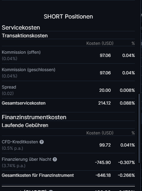Select the 0.088% Gesamtservicekosten percentage
The image size is (142, 191).
127,103
